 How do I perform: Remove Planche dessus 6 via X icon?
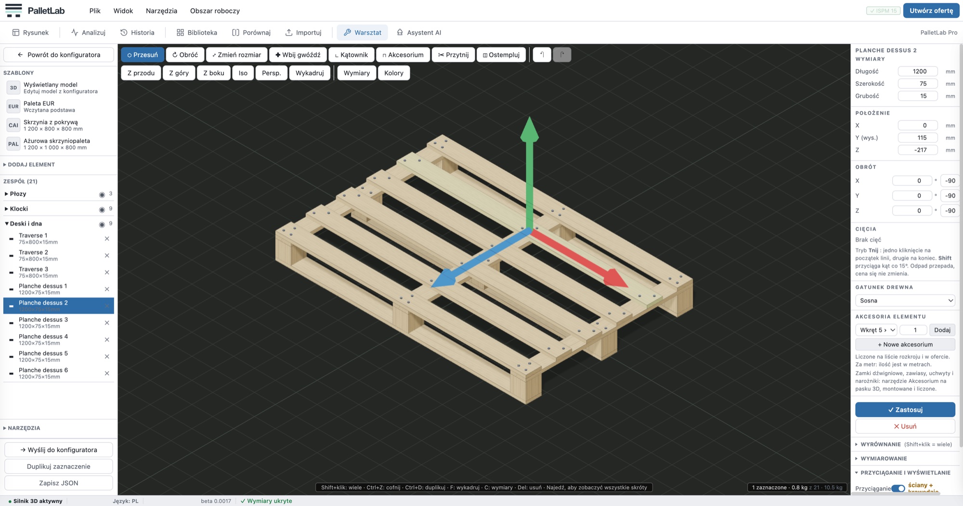107,373
